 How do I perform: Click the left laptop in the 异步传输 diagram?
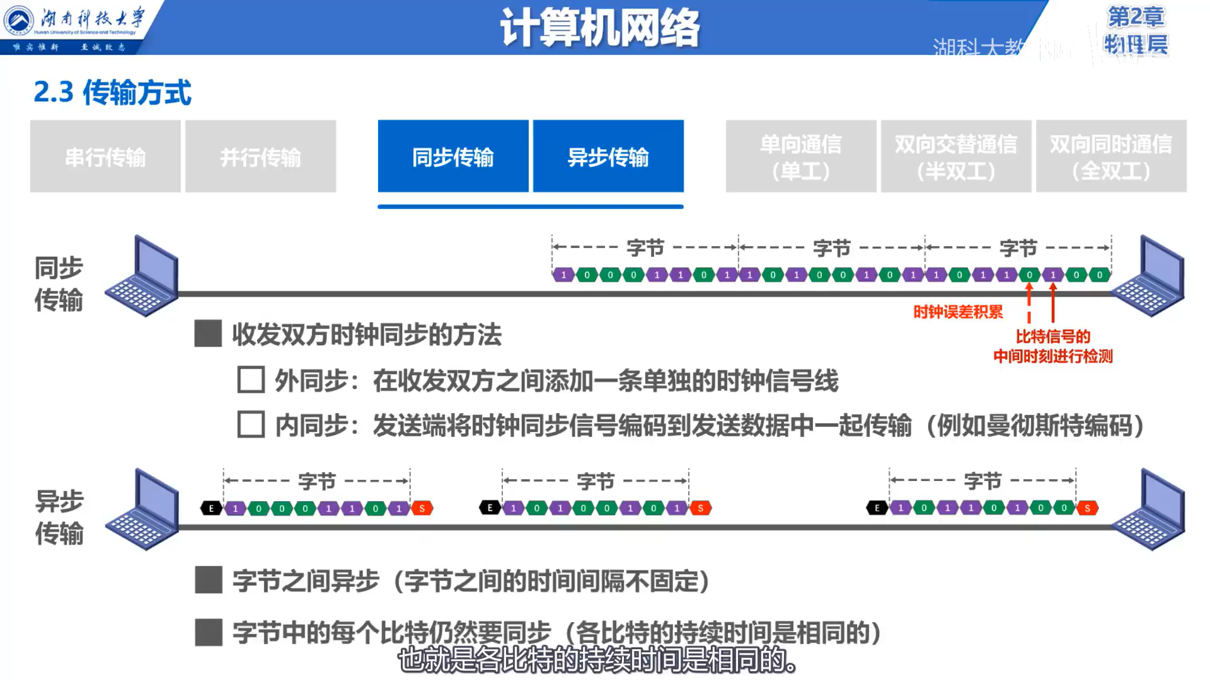[142, 509]
